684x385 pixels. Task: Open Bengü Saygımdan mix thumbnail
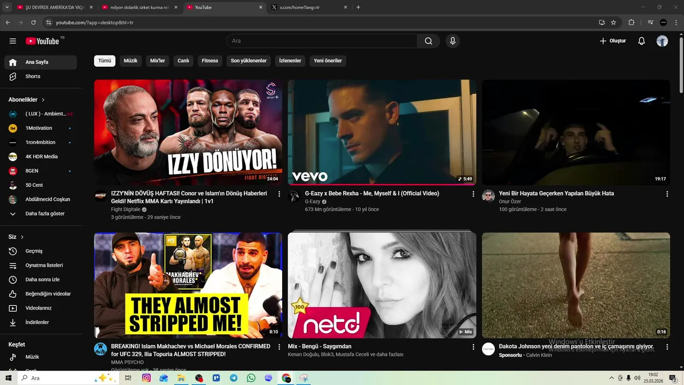[x=382, y=285]
